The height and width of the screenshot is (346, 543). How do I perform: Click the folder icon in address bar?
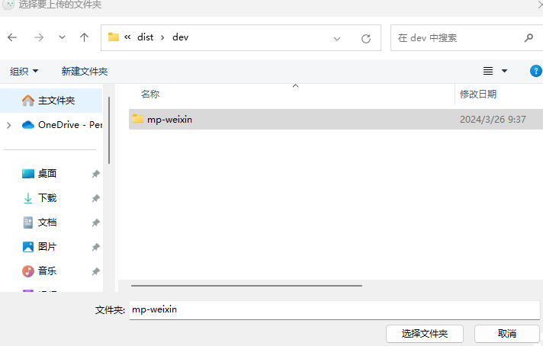click(113, 37)
